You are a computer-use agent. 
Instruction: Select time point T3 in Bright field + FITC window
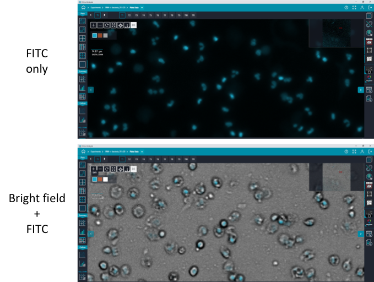[137, 159]
